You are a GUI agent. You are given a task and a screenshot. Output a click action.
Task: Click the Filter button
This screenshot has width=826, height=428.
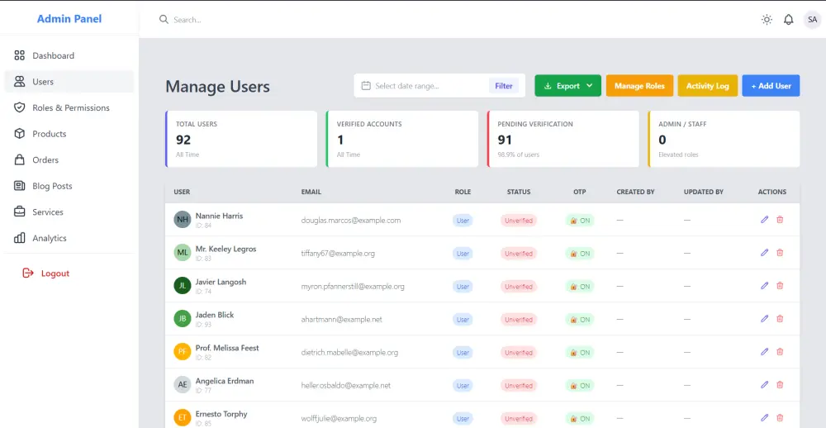click(504, 86)
